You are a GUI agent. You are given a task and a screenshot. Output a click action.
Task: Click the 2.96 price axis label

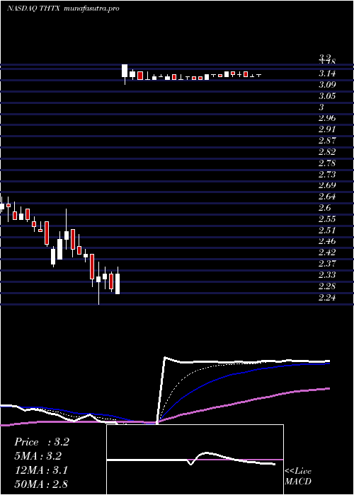pyautogui.click(x=327, y=118)
